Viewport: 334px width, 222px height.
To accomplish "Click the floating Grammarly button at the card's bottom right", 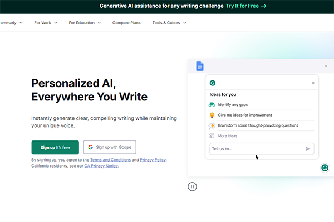I will 325,168.
